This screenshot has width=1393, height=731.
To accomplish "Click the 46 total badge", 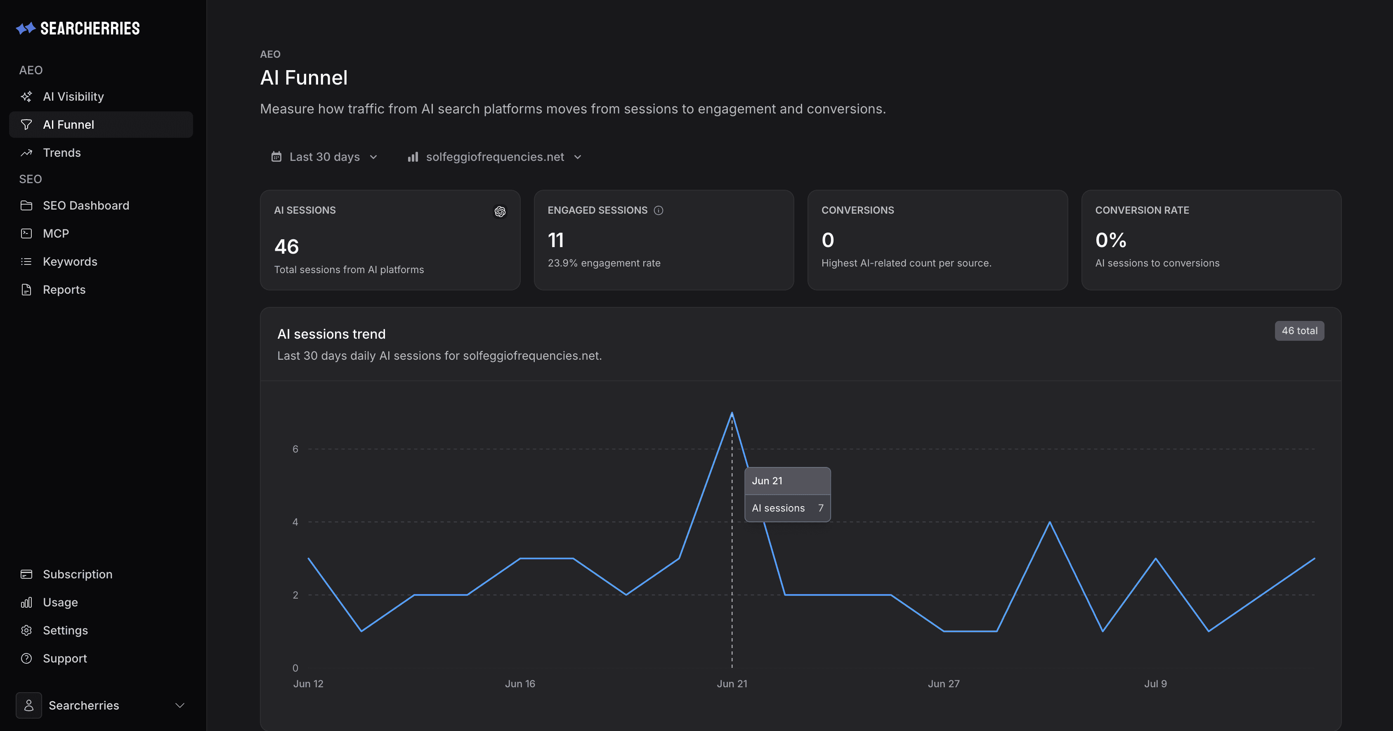I will click(x=1299, y=331).
